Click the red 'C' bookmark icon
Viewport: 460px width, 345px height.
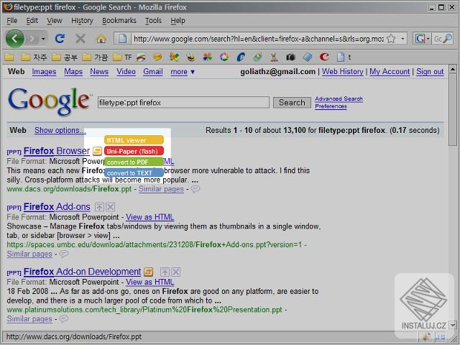(x=324, y=57)
